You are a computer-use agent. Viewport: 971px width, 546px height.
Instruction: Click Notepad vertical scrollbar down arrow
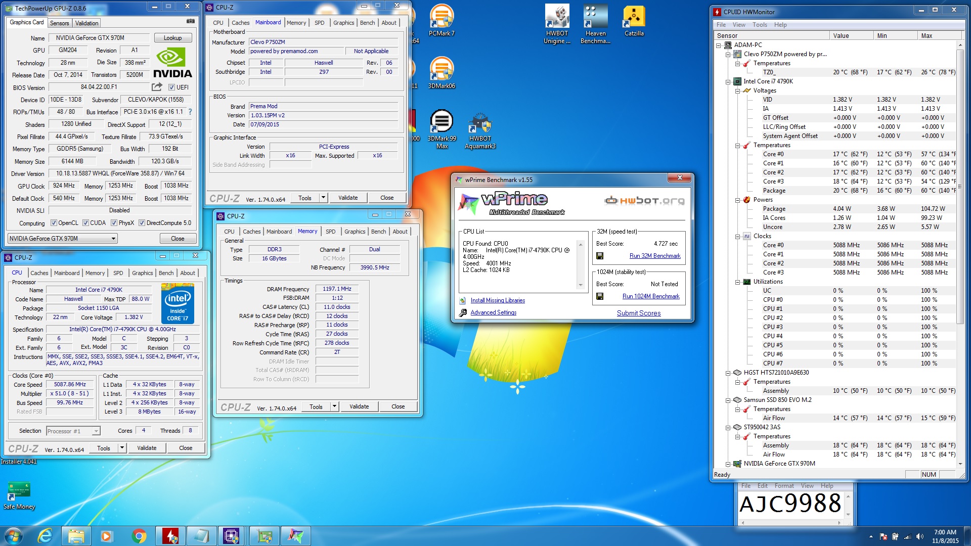click(x=848, y=515)
